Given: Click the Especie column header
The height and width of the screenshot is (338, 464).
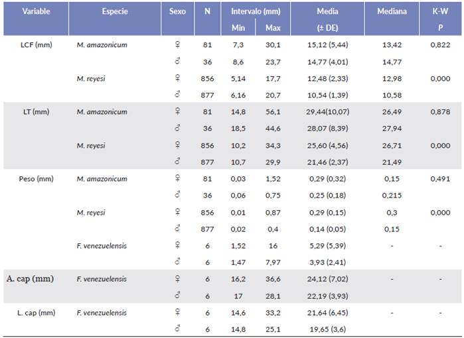Looking at the screenshot, I should tap(115, 12).
